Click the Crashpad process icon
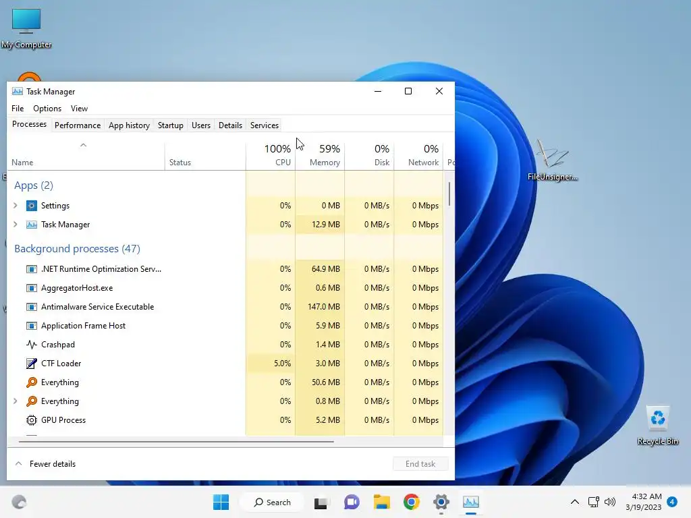The height and width of the screenshot is (518, 691). (31, 345)
